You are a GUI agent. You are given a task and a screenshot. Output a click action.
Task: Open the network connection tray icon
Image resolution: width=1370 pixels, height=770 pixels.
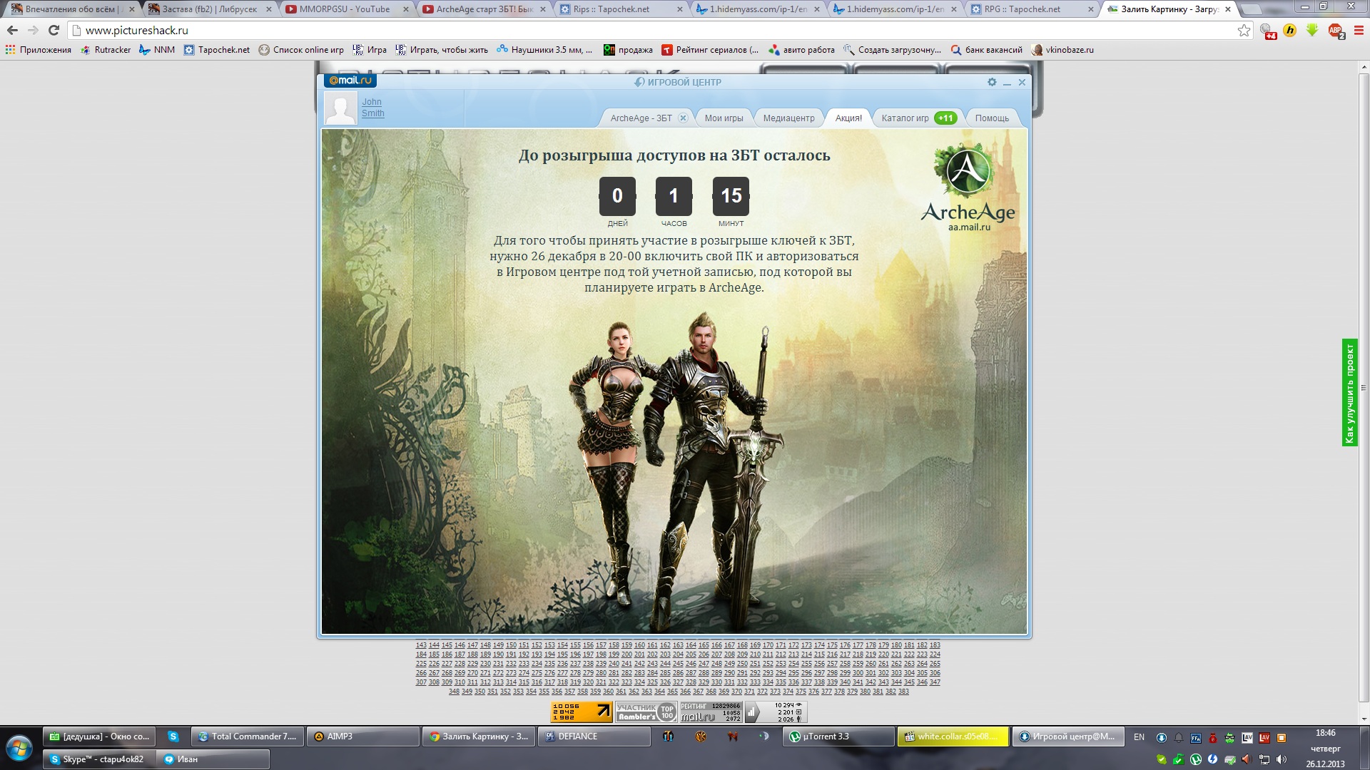tap(1264, 759)
